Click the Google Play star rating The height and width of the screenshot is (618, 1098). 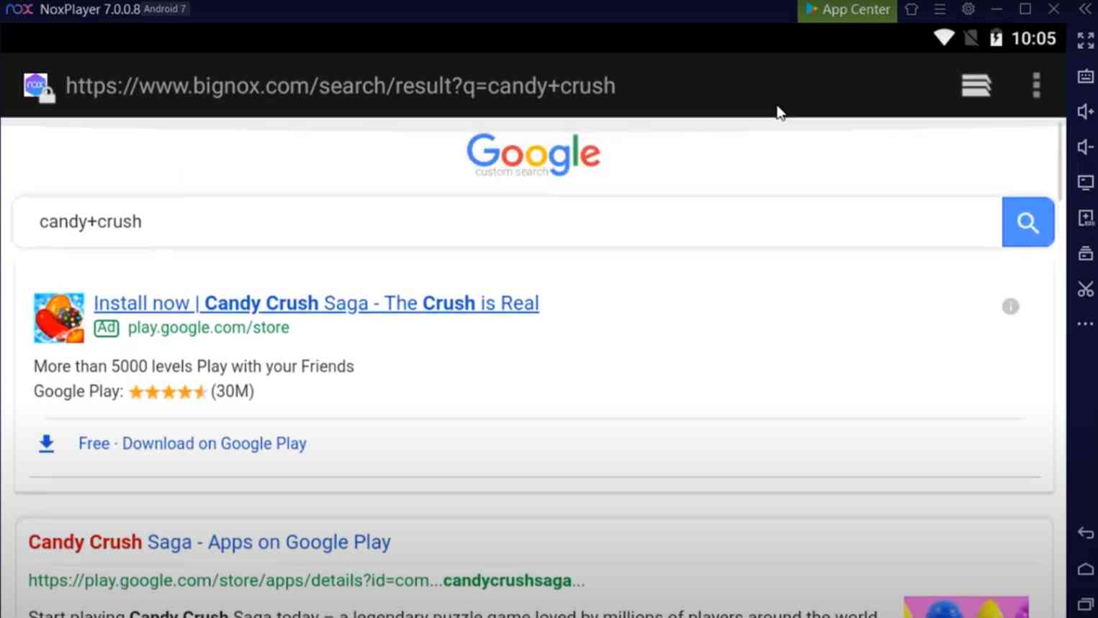168,392
